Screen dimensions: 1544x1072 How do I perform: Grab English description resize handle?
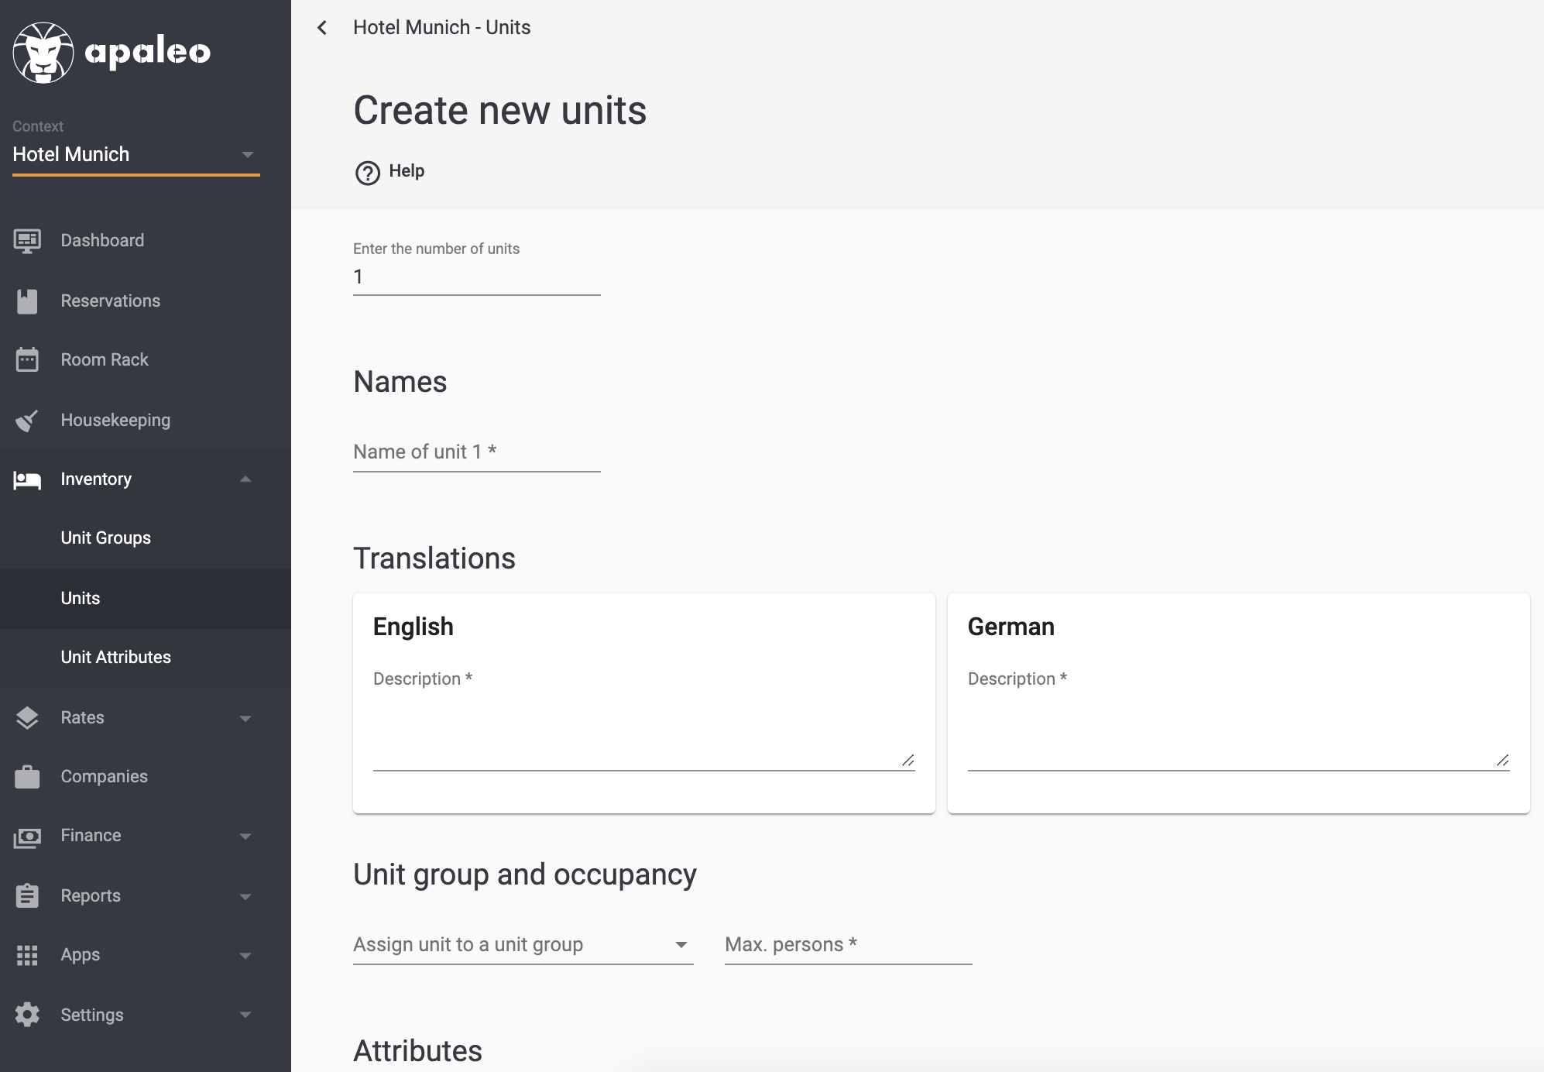pyautogui.click(x=908, y=761)
